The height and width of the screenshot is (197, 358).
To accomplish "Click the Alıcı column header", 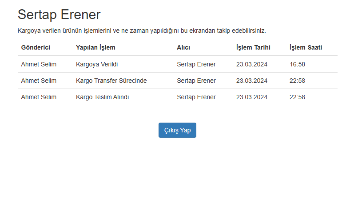I will click(183, 47).
